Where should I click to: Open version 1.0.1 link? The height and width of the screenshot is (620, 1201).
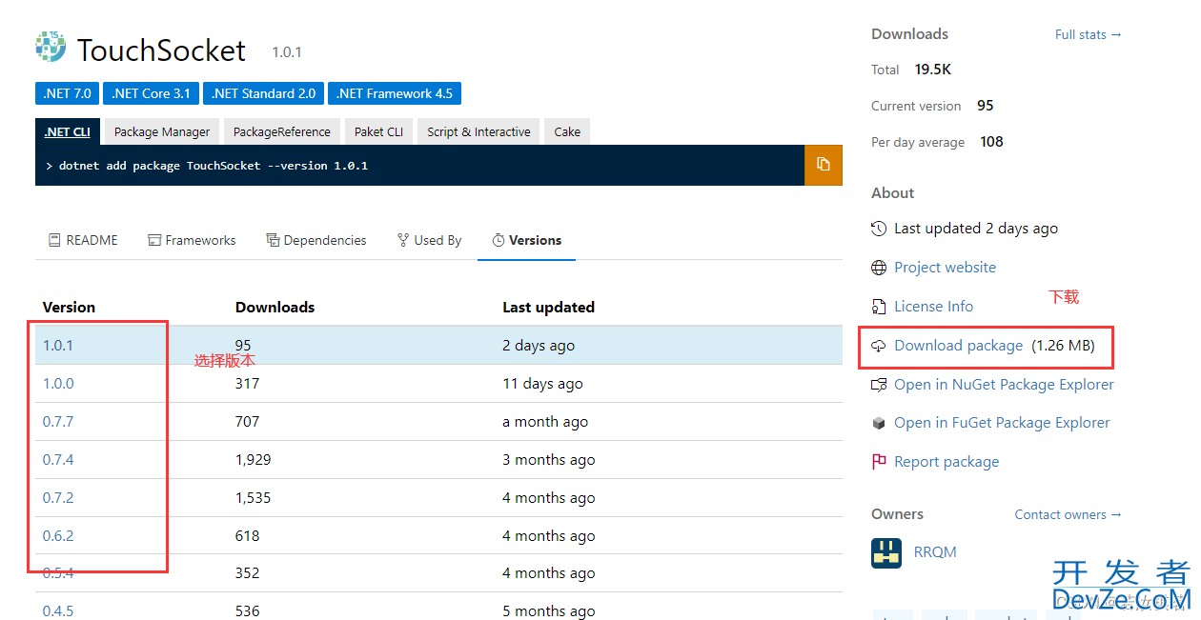pyautogui.click(x=58, y=346)
